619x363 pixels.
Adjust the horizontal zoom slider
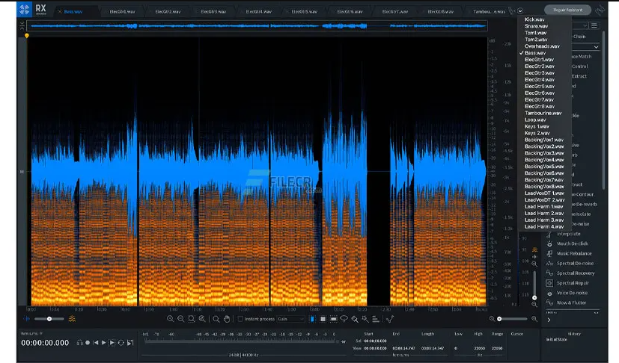(513, 319)
